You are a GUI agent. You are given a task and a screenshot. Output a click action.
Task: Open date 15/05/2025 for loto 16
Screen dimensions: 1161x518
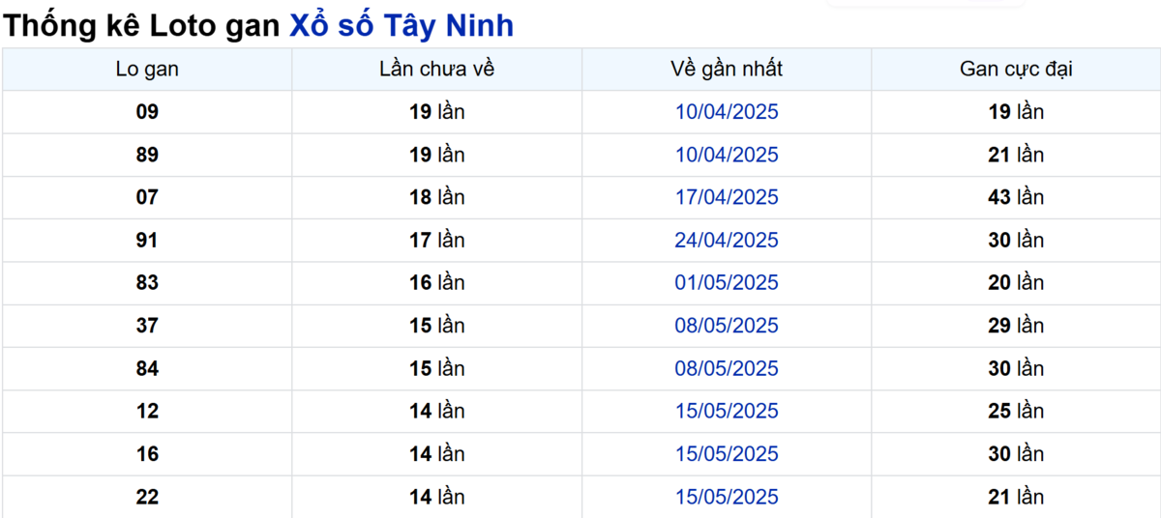pyautogui.click(x=726, y=454)
